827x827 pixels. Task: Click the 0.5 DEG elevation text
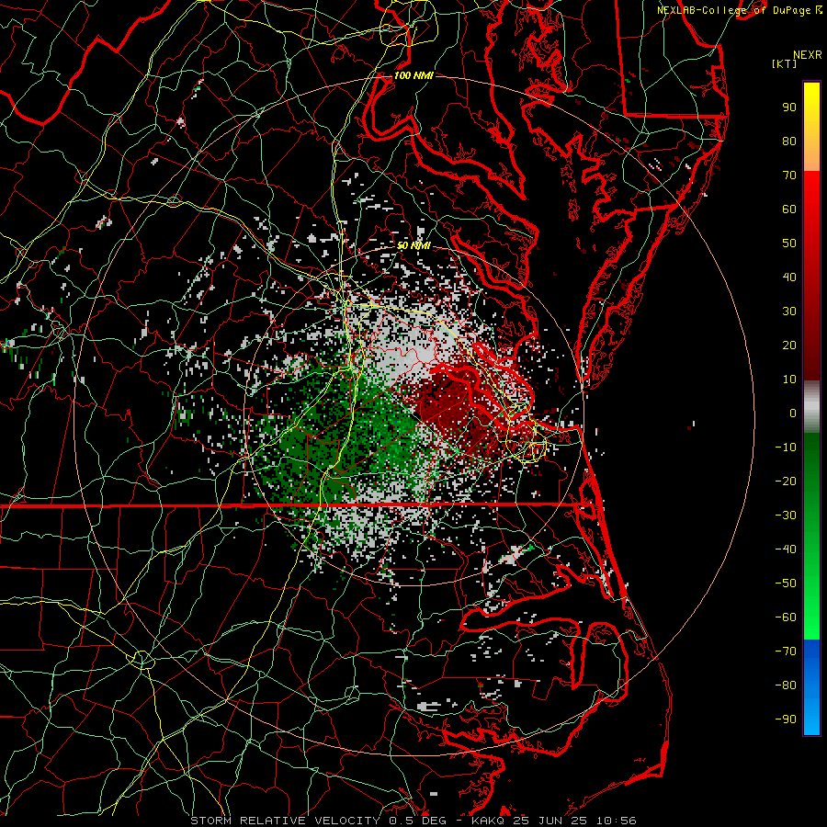pos(418,821)
